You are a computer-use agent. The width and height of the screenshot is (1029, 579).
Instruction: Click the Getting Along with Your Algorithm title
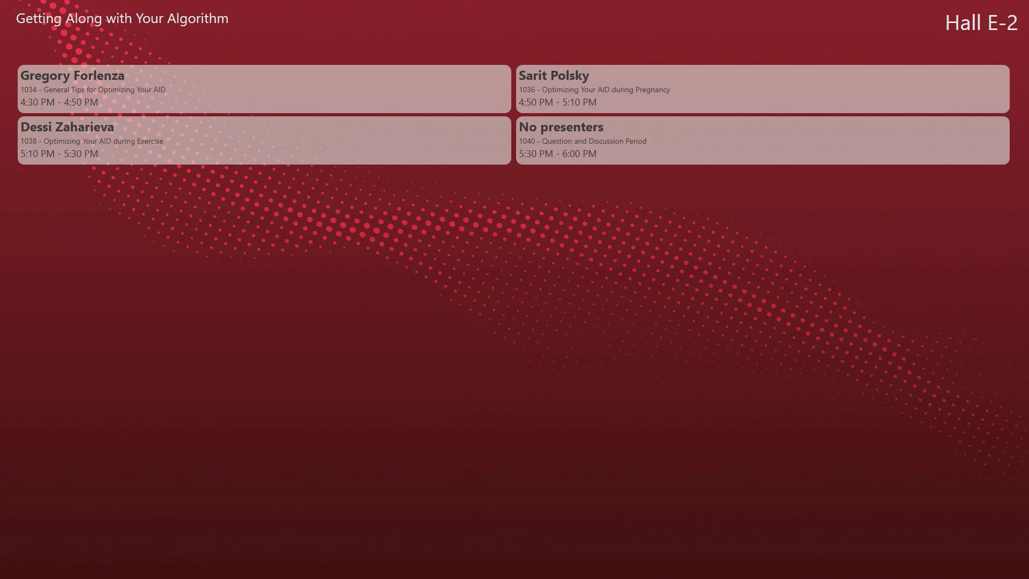click(122, 18)
